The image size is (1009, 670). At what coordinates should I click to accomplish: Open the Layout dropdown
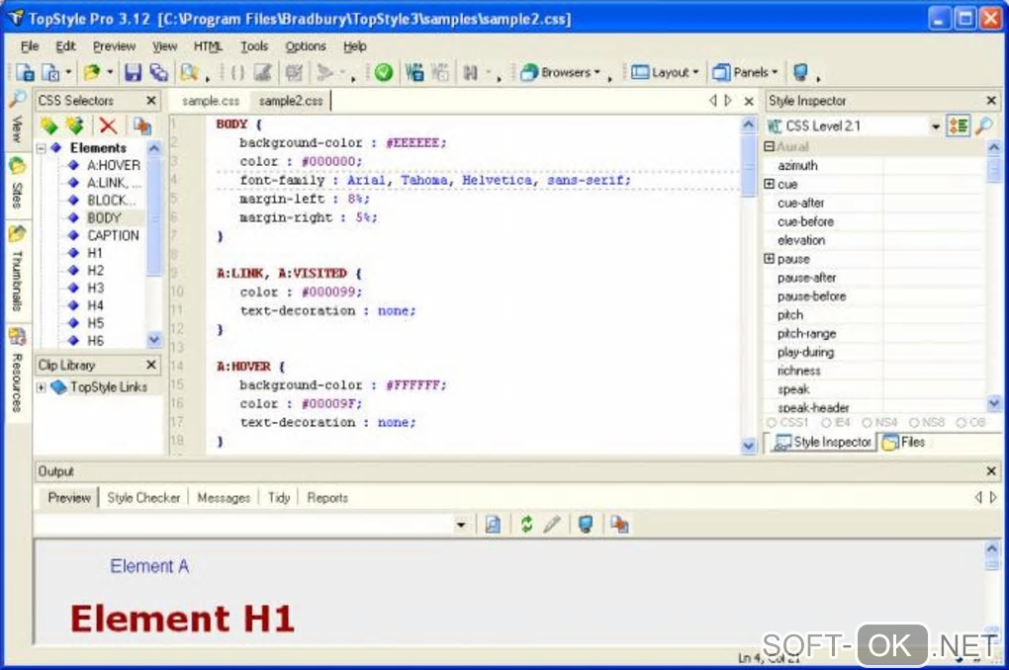pyautogui.click(x=665, y=73)
